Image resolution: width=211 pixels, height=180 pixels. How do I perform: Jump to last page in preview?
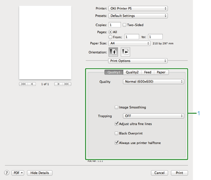point(67,84)
